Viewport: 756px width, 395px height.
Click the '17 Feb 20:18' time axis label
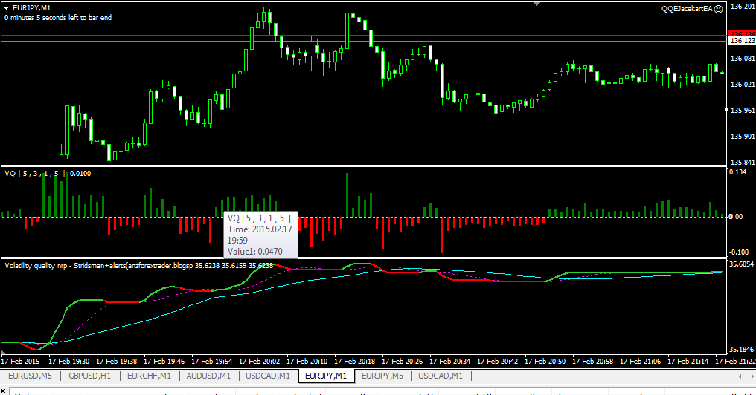pos(354,362)
